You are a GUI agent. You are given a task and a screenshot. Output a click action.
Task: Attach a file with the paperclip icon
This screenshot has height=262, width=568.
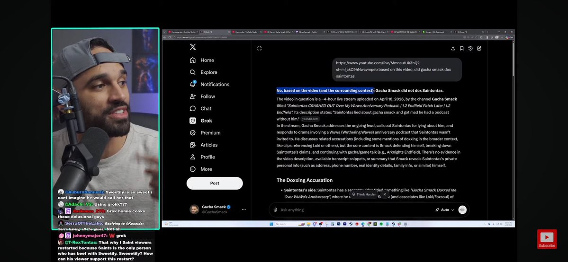[275, 210]
